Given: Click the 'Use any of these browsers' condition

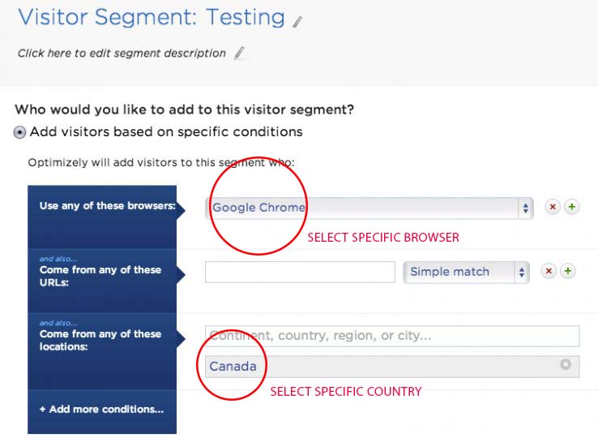Looking at the screenshot, I should point(108,206).
